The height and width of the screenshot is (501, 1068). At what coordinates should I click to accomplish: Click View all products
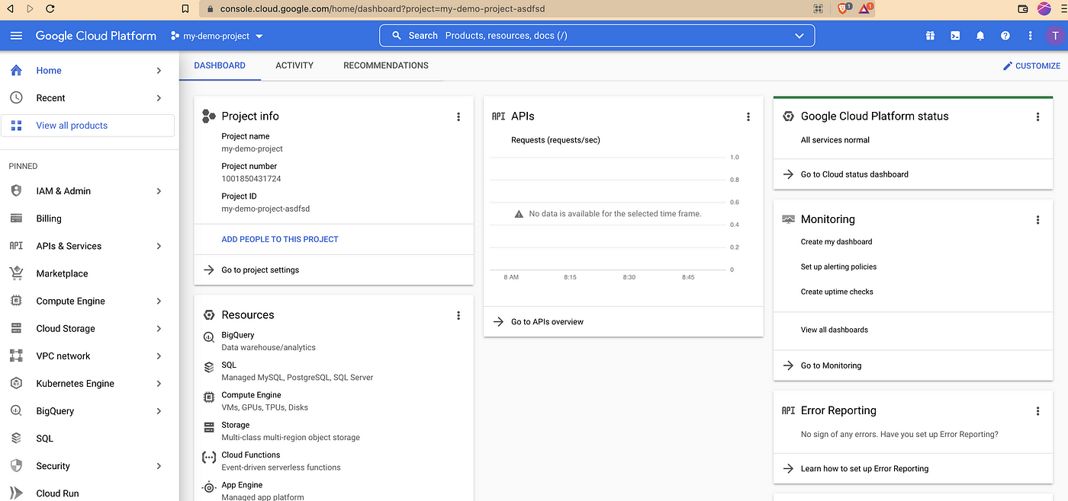(x=88, y=126)
